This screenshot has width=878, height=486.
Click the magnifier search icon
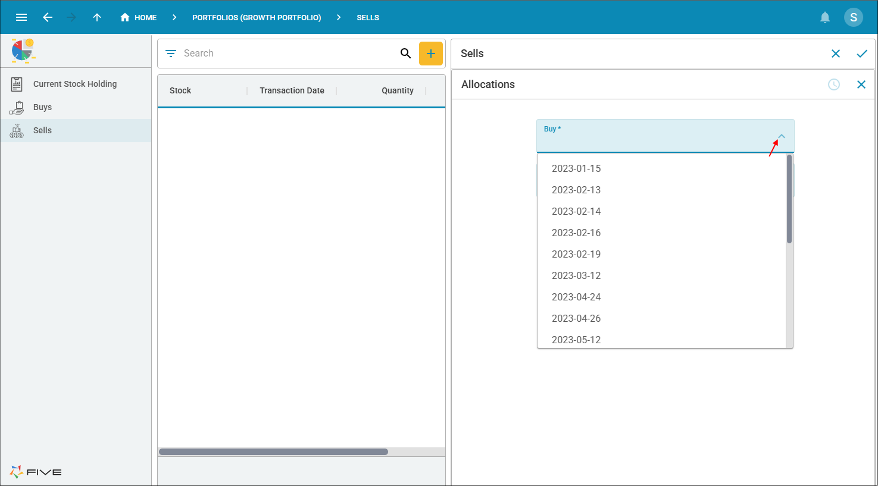tap(405, 54)
